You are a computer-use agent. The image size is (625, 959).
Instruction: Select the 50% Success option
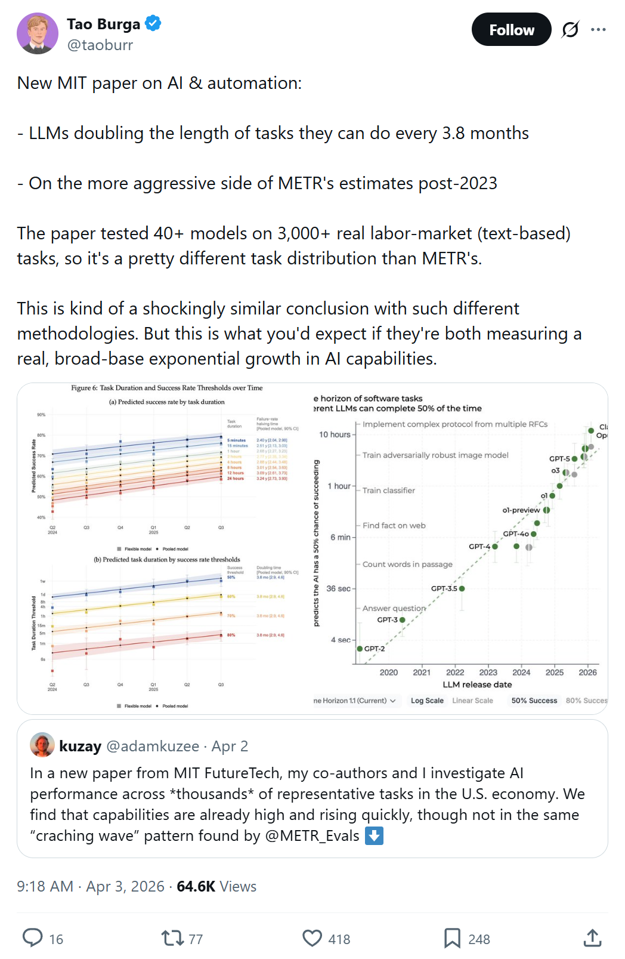tap(534, 701)
